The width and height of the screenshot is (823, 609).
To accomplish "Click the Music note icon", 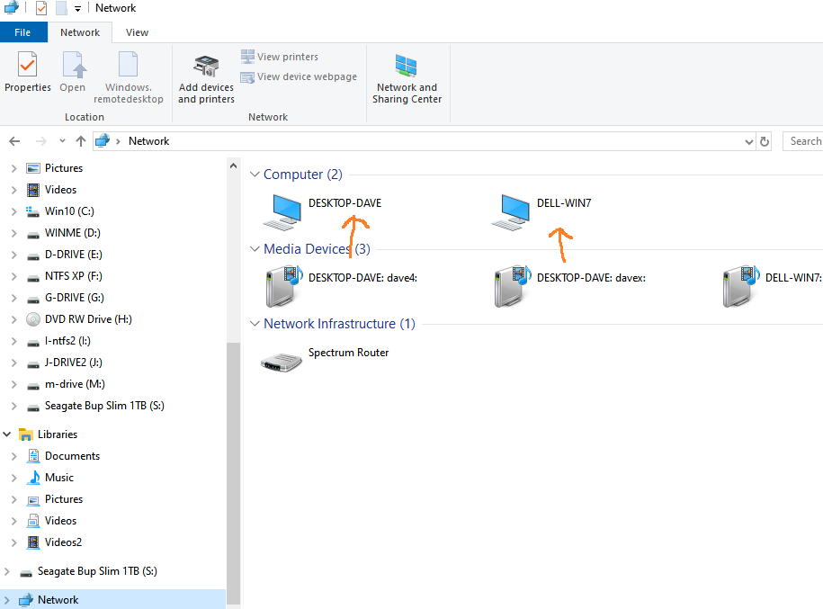I will pyautogui.click(x=34, y=478).
